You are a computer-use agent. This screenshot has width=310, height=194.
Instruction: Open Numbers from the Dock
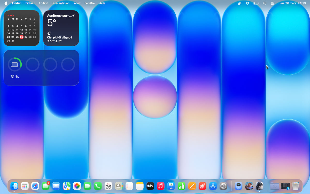click(x=181, y=186)
